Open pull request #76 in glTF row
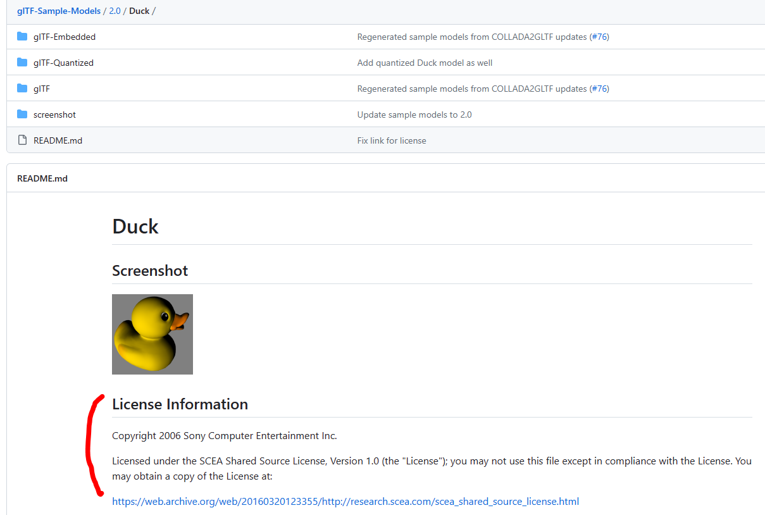Image resolution: width=765 pixels, height=515 pixels. click(x=599, y=89)
